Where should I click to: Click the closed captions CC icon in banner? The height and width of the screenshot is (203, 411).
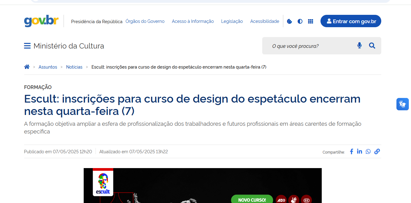coord(306,200)
